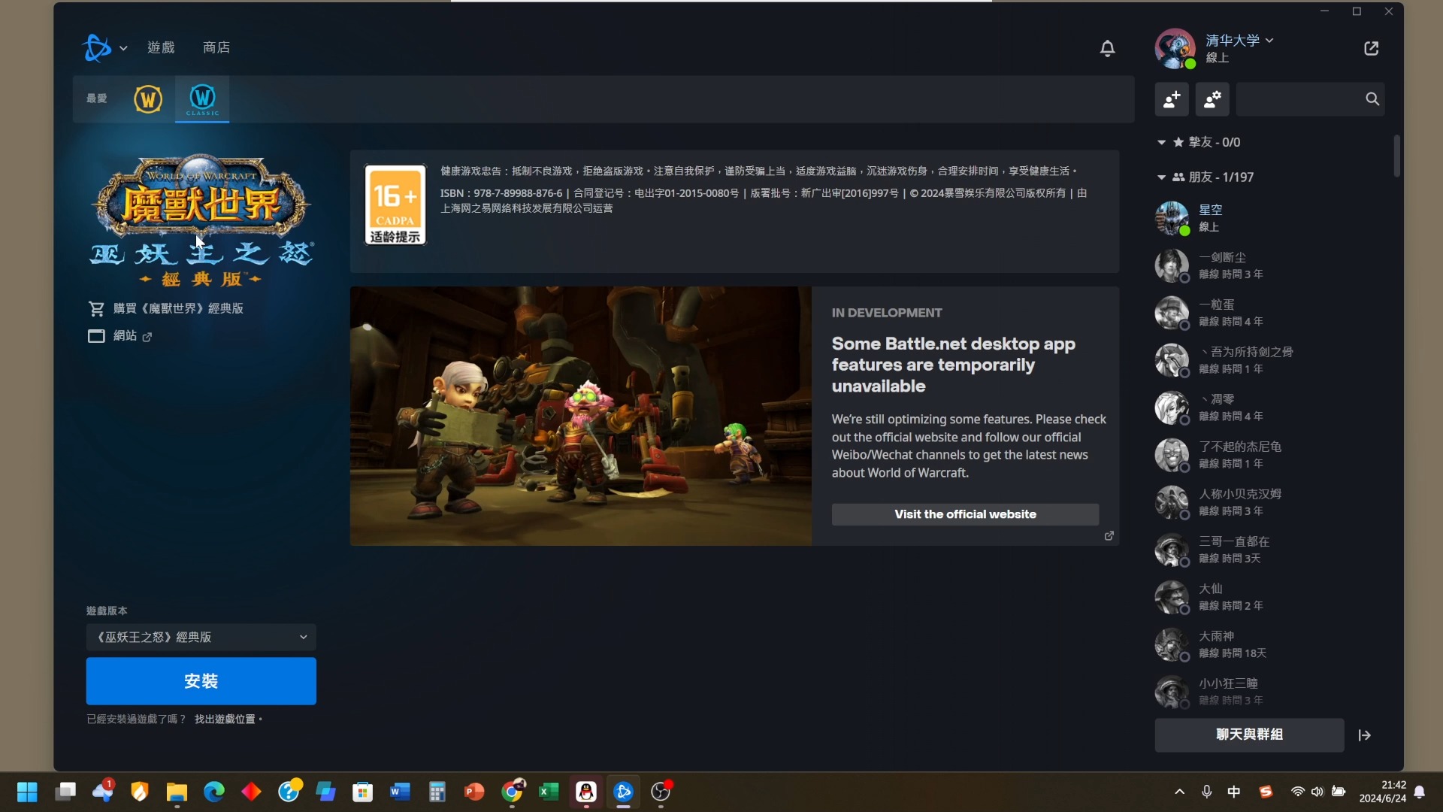Open Battle.net icon in taskbar

623,792
